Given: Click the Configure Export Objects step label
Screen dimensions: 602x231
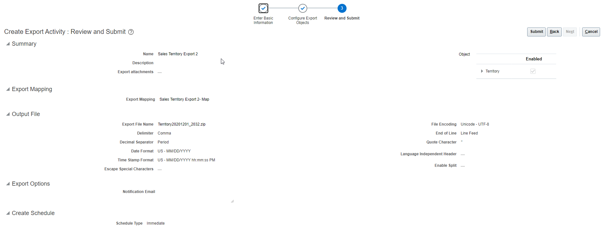Looking at the screenshot, I should (303, 20).
